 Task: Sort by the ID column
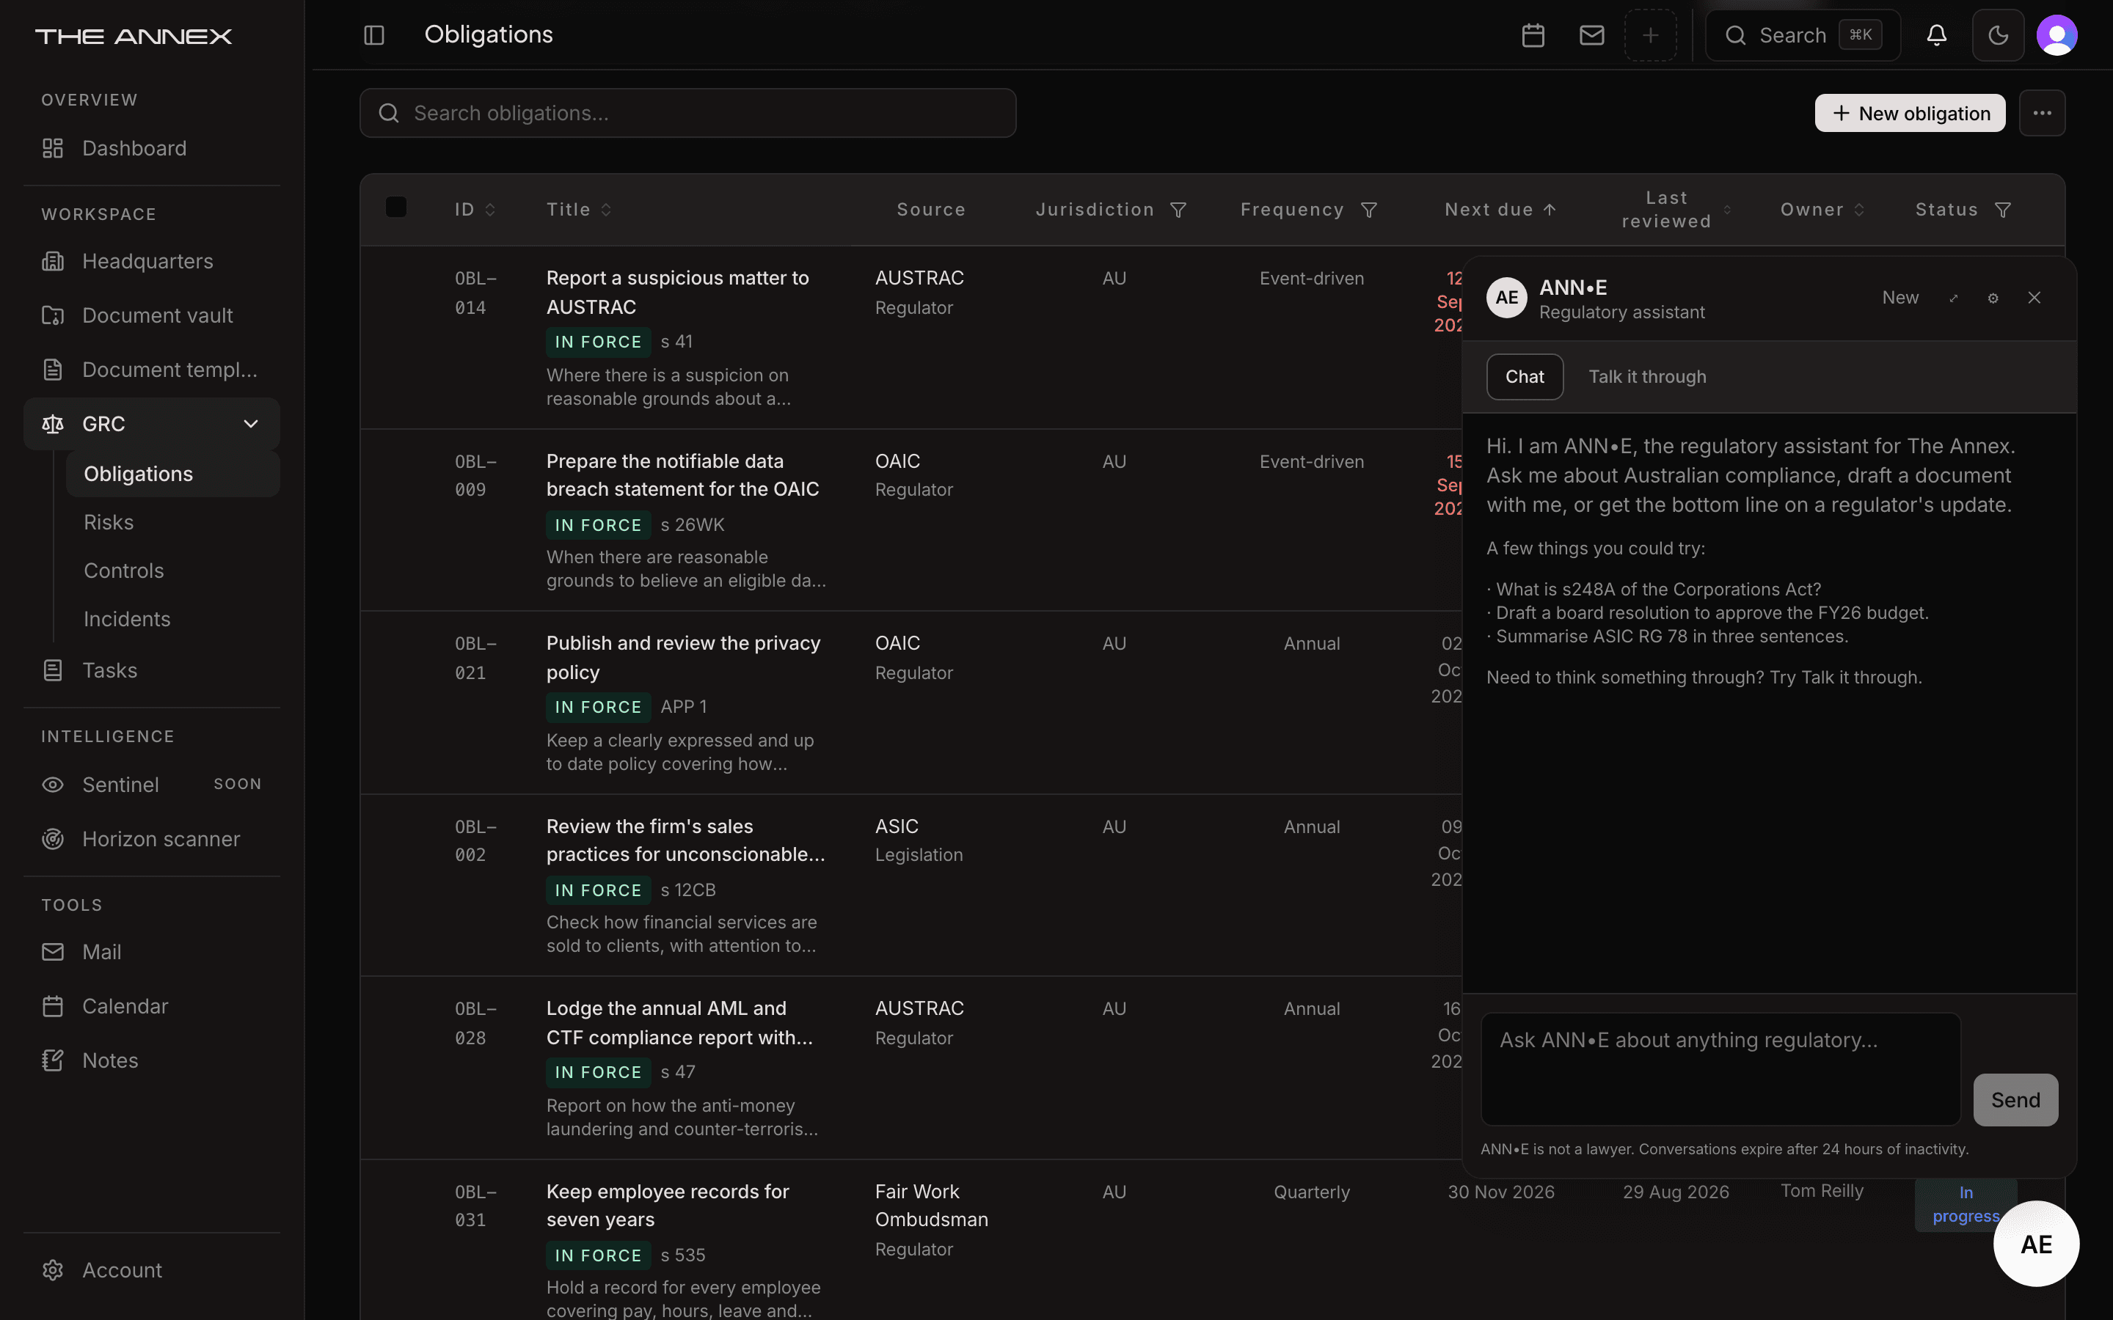point(475,210)
